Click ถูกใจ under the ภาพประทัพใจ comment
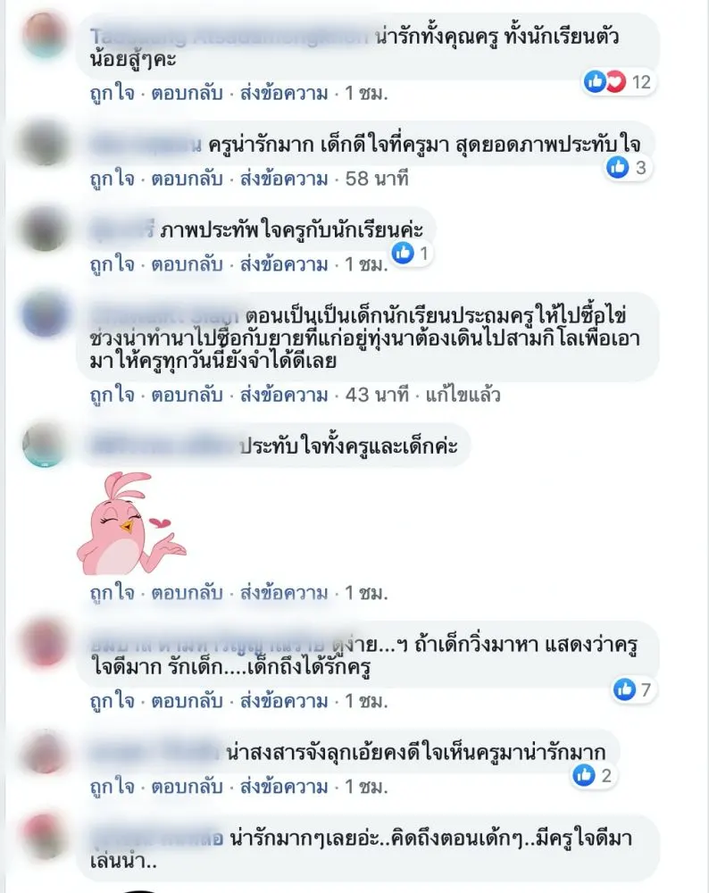 coord(113,265)
